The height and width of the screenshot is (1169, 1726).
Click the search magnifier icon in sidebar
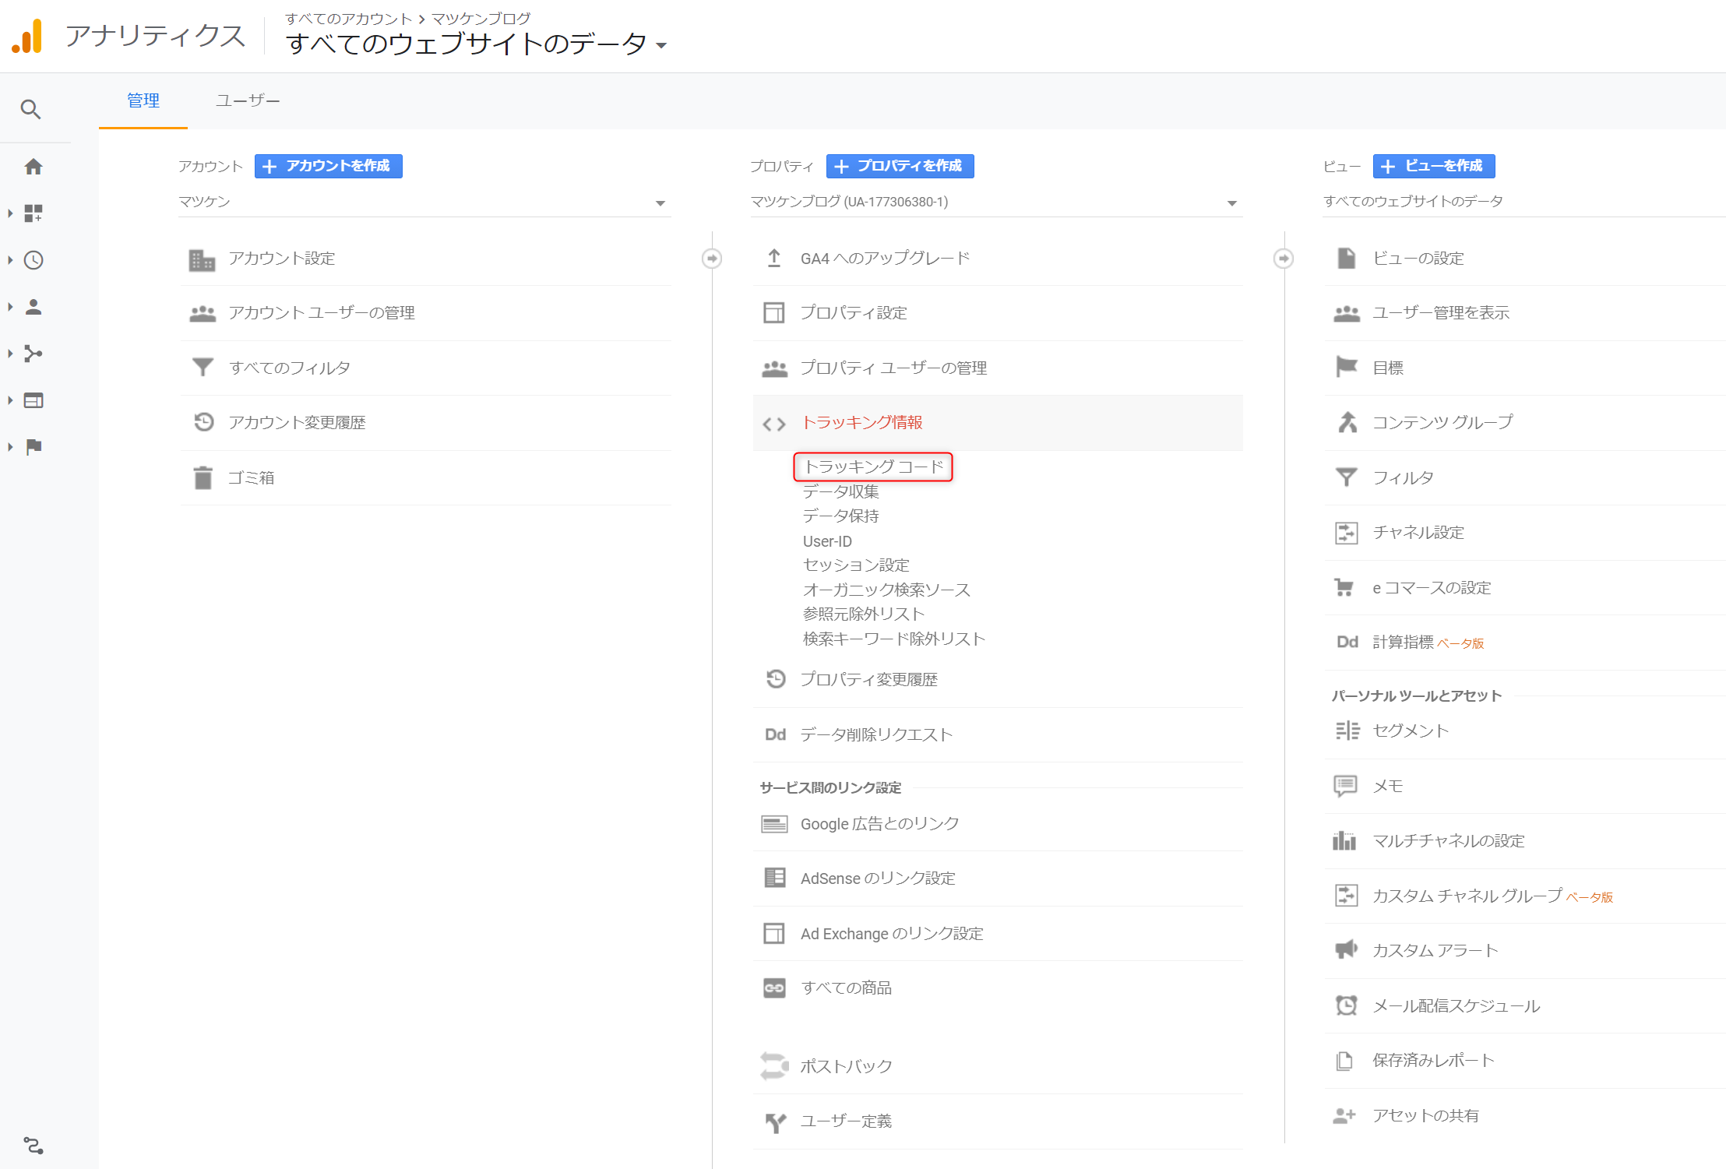[30, 109]
